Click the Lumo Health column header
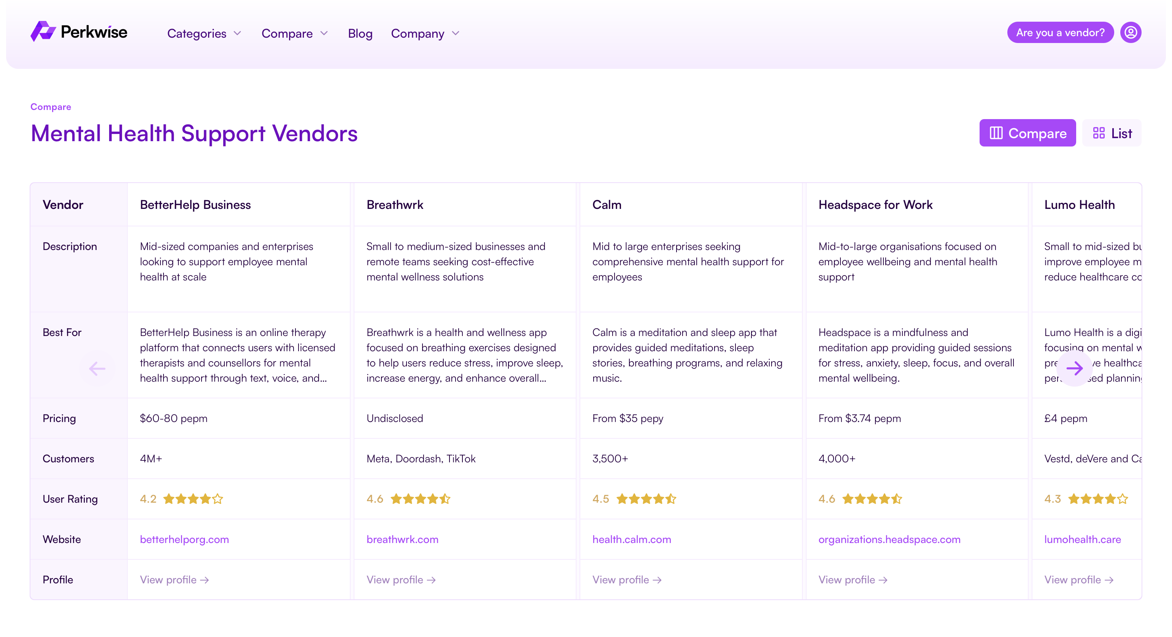 1079,205
